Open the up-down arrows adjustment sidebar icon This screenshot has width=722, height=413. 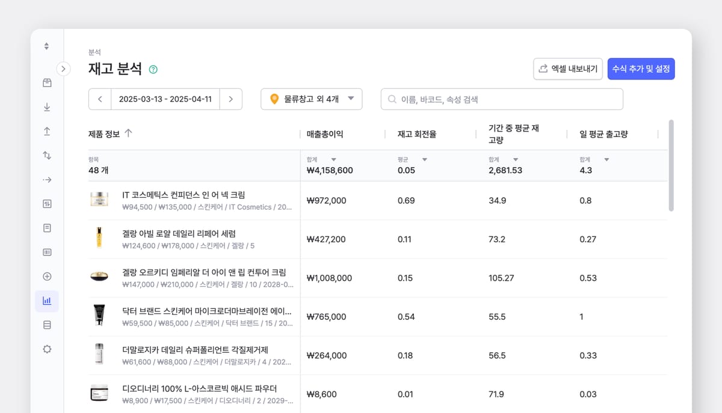pos(47,155)
